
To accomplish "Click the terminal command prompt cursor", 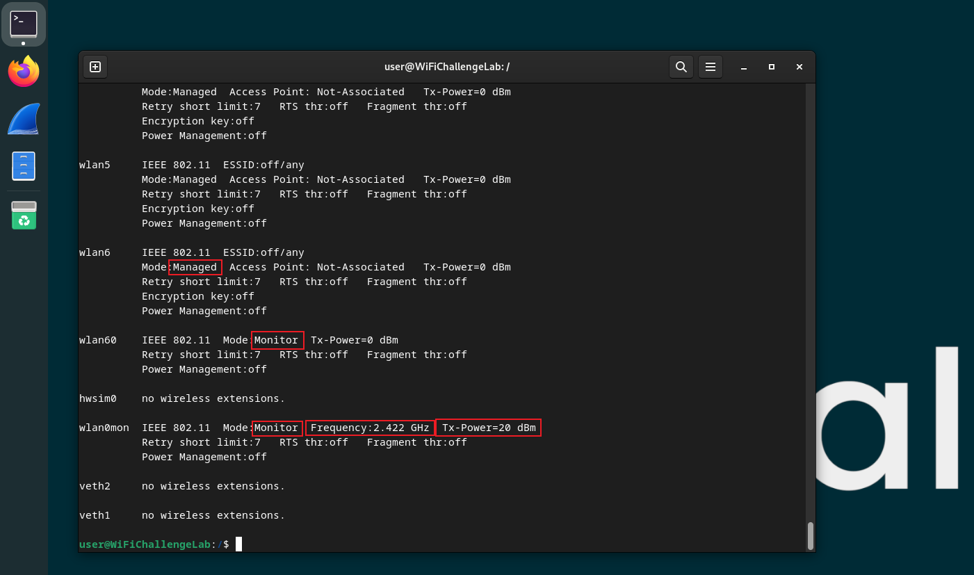I will (x=238, y=544).
